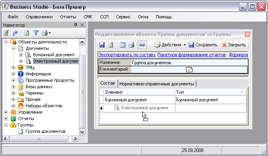Click the blue go-to arrow icon in Navigator
The width and height of the screenshot is (268, 156).
(15, 33)
